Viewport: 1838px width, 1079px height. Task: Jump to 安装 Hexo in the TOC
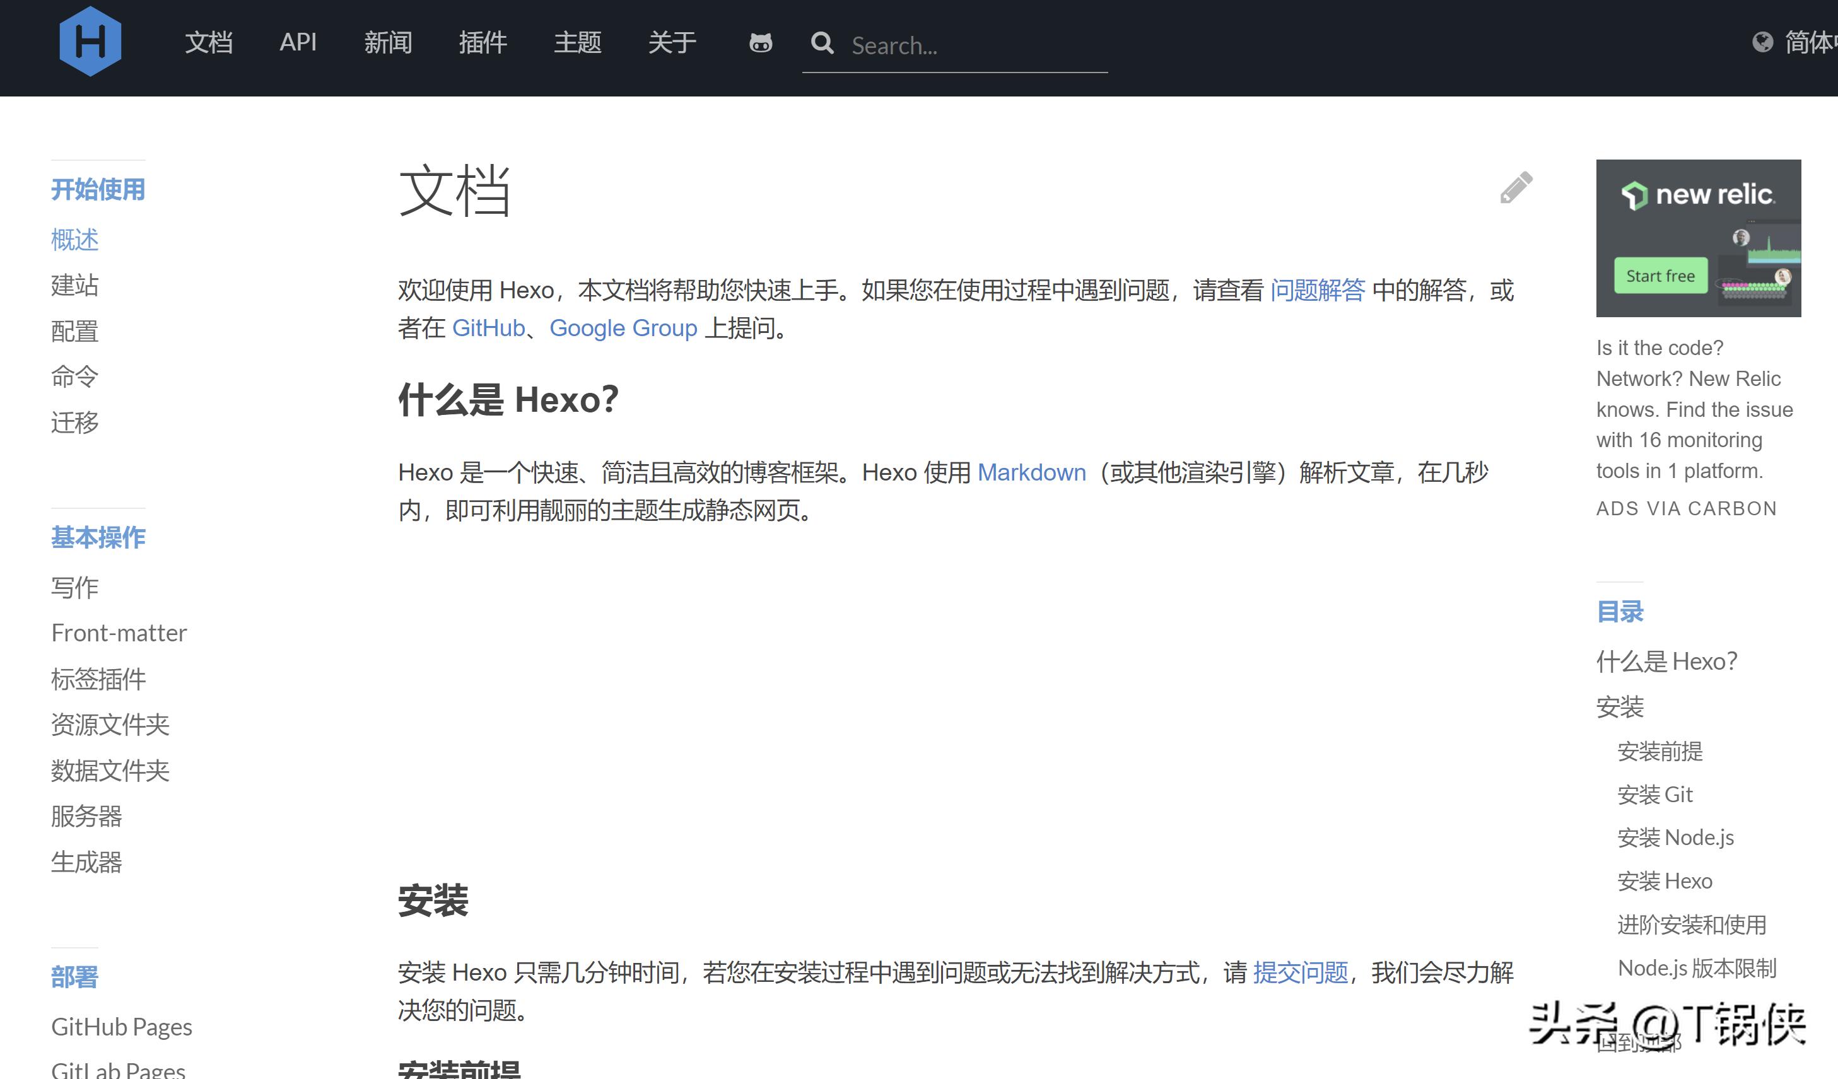click(x=1665, y=882)
